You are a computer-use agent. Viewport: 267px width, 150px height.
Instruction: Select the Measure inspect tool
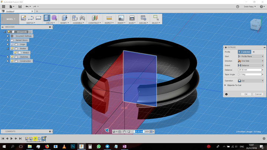pos(109,18)
